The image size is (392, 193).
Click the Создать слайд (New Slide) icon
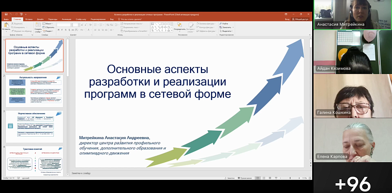pyautogui.click(x=38, y=25)
